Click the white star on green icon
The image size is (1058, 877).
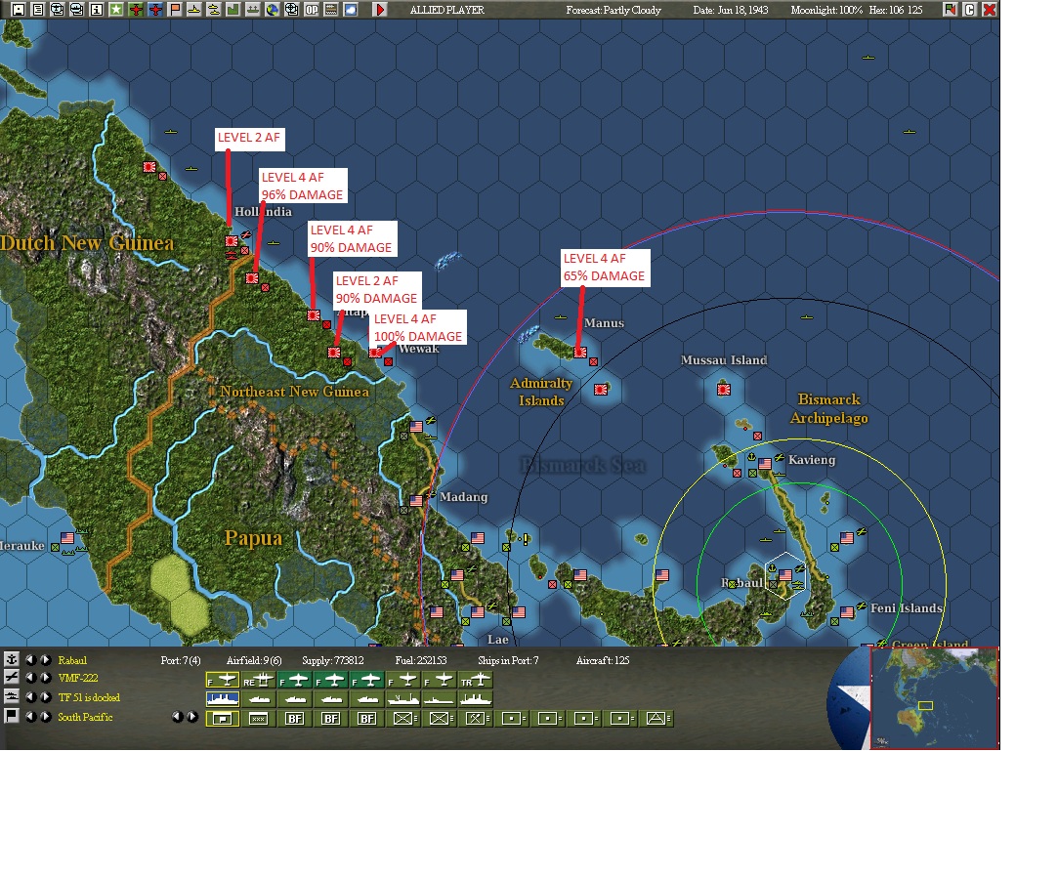[x=116, y=10]
